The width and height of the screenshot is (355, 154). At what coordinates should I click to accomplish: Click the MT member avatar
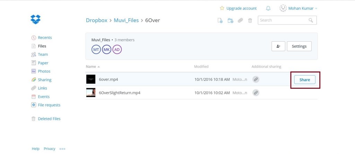(96, 49)
